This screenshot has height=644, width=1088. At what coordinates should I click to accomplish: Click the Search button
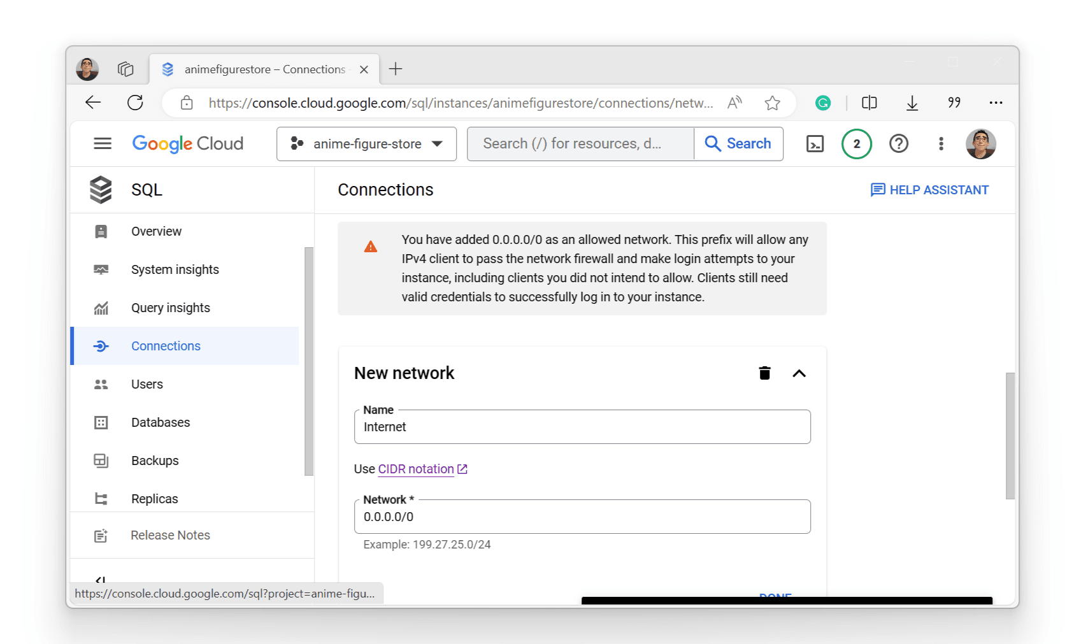click(x=739, y=144)
